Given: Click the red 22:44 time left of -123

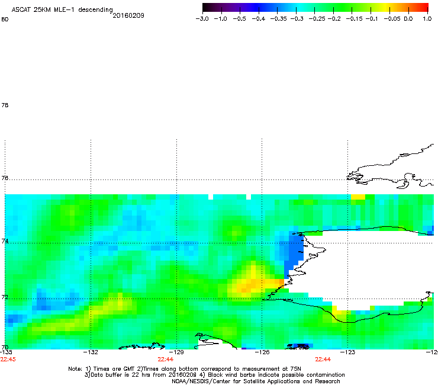Looking at the screenshot, I should pos(323,360).
